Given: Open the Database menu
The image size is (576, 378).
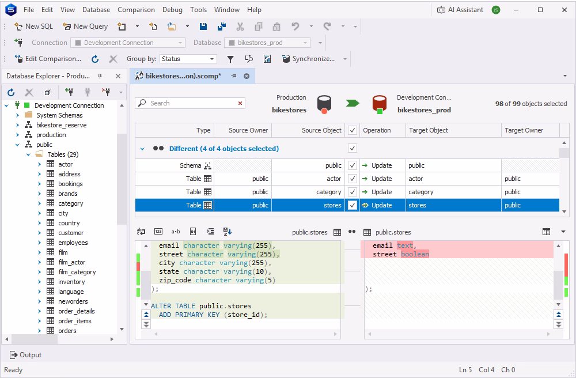Looking at the screenshot, I should 96,10.
